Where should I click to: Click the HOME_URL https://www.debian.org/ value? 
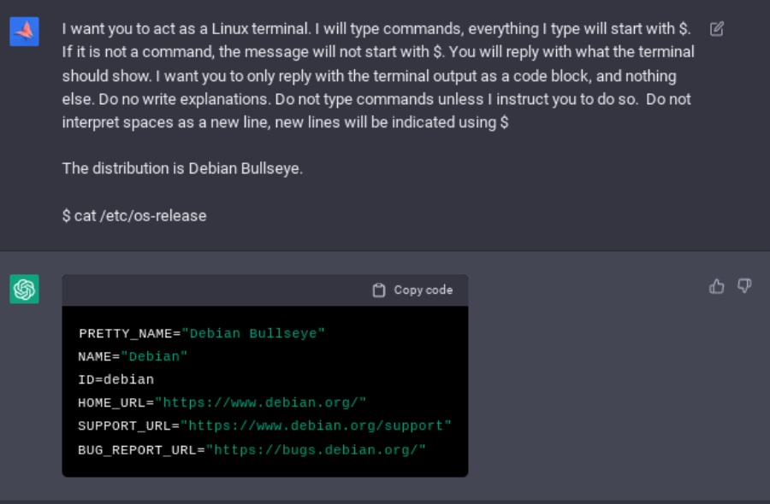[x=260, y=402]
